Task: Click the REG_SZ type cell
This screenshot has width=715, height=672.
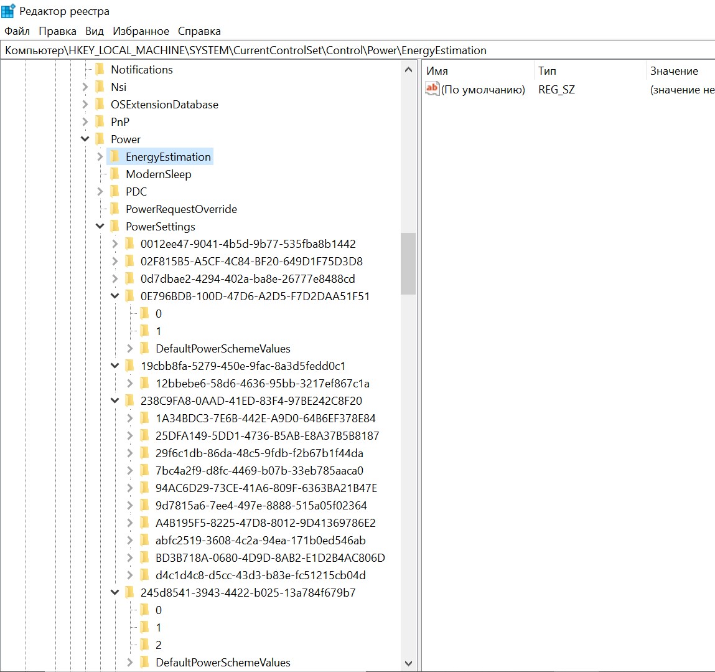Action: [x=556, y=90]
